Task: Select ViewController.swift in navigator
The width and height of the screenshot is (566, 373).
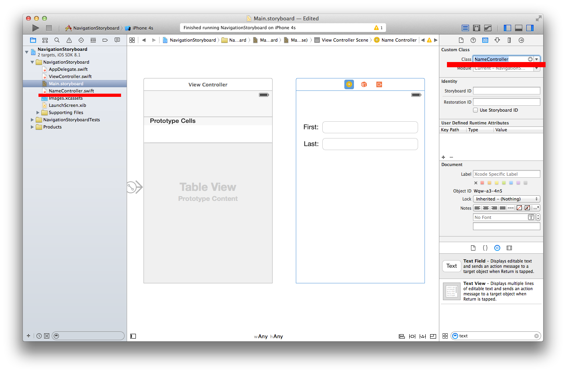Action: [70, 76]
